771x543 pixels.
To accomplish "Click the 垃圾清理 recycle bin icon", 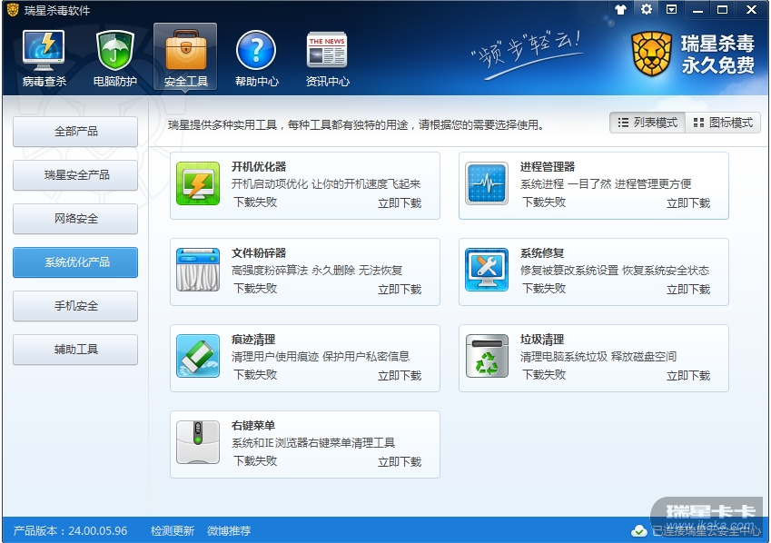I will click(x=487, y=356).
